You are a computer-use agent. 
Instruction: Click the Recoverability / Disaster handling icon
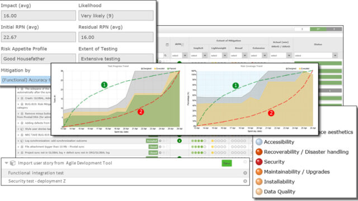259,152
